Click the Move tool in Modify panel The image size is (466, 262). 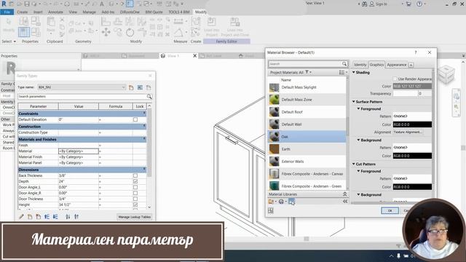106,32
